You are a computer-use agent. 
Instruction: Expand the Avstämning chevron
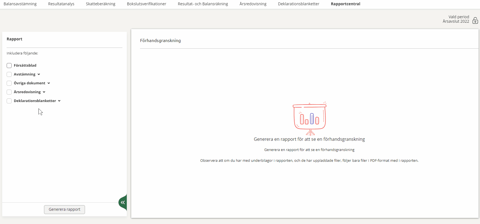tap(39, 74)
